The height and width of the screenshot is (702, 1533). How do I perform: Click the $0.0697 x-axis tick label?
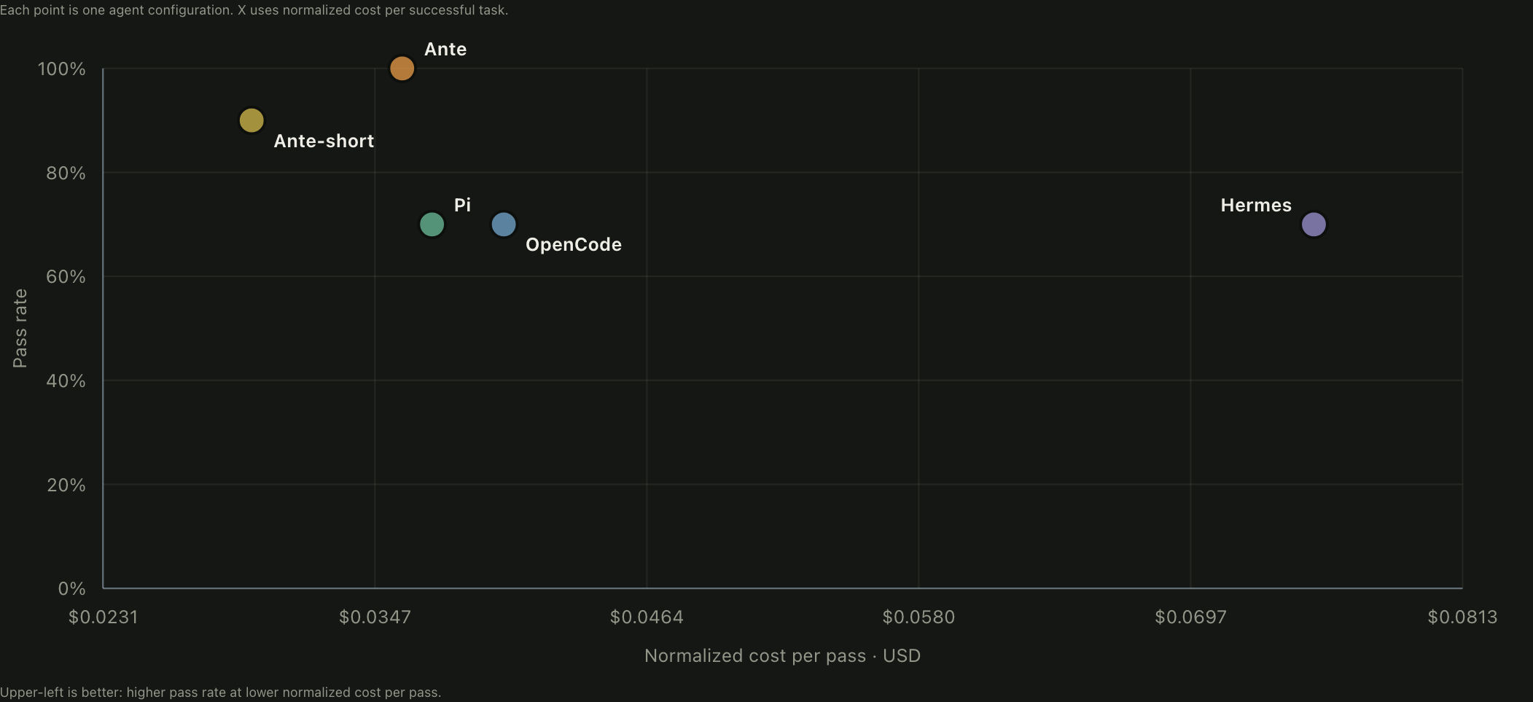[1190, 617]
